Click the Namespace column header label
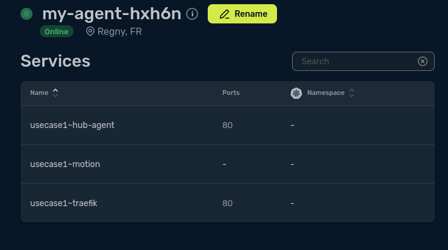Image resolution: width=448 pixels, height=250 pixels. point(326,93)
